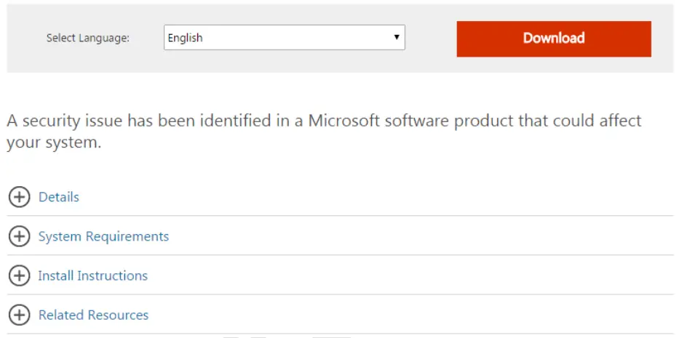Click the "Select Language:" label

[88, 39]
